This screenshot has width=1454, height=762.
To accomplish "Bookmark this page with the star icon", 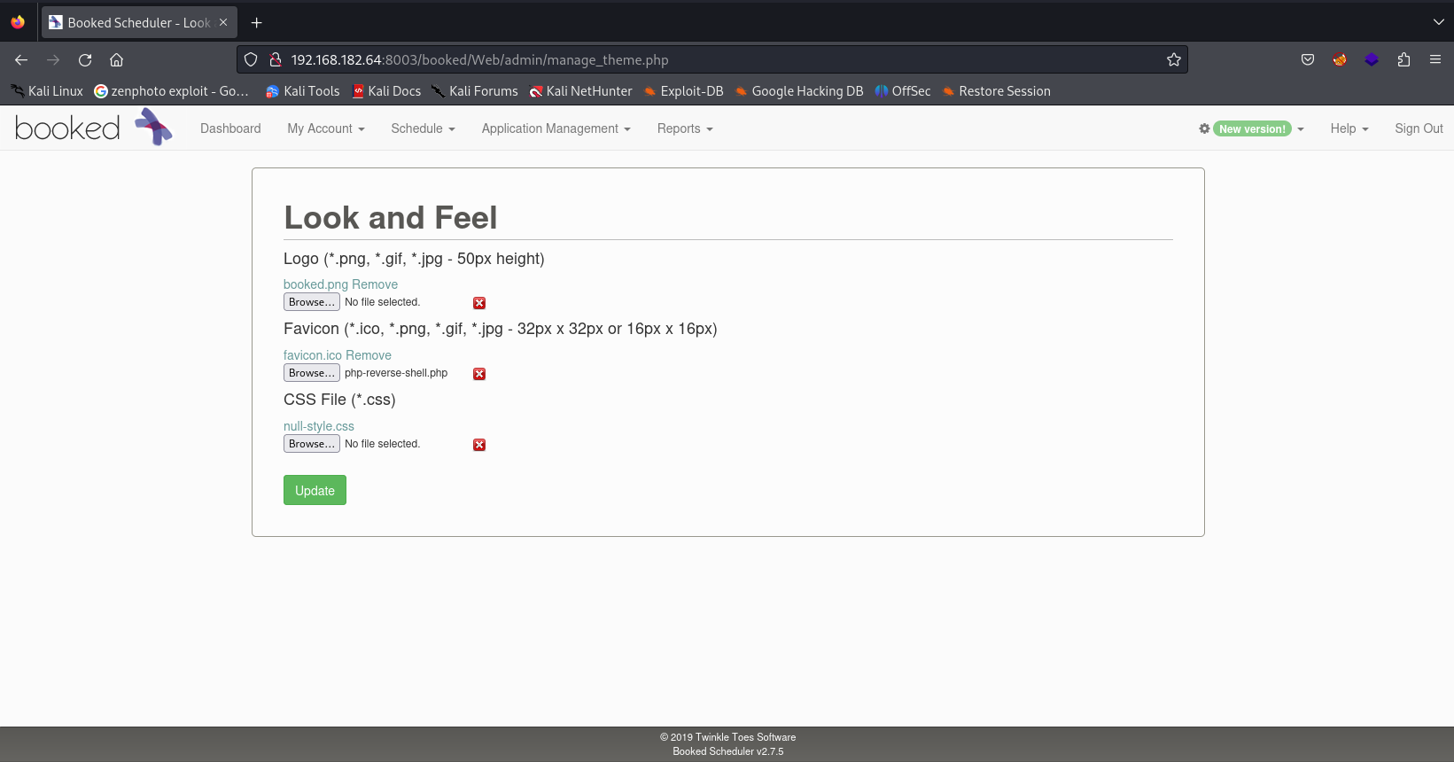I will click(1174, 60).
